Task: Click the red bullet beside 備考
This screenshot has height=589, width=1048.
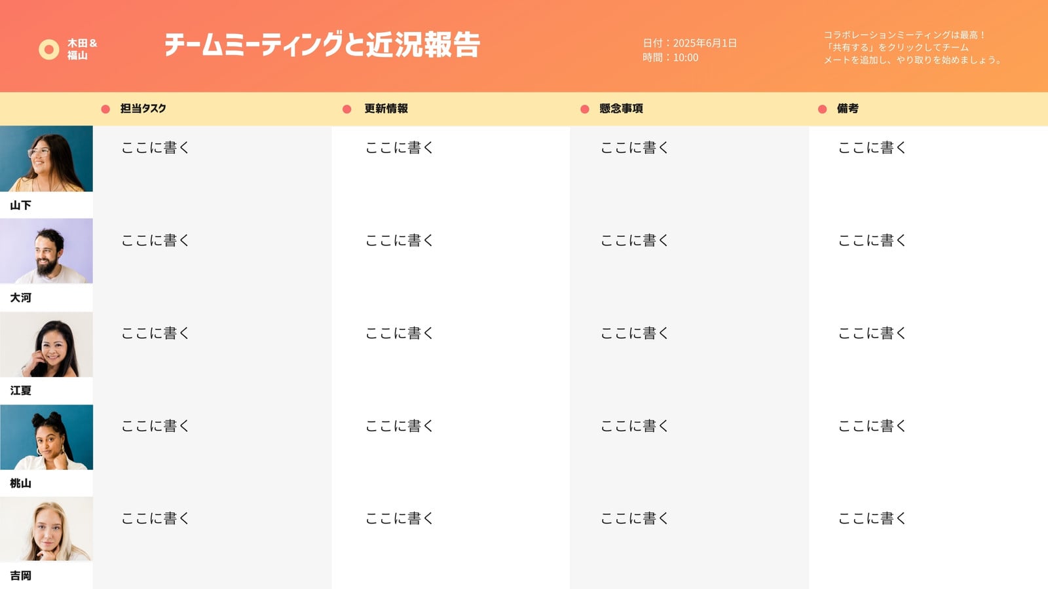Action: 823,109
